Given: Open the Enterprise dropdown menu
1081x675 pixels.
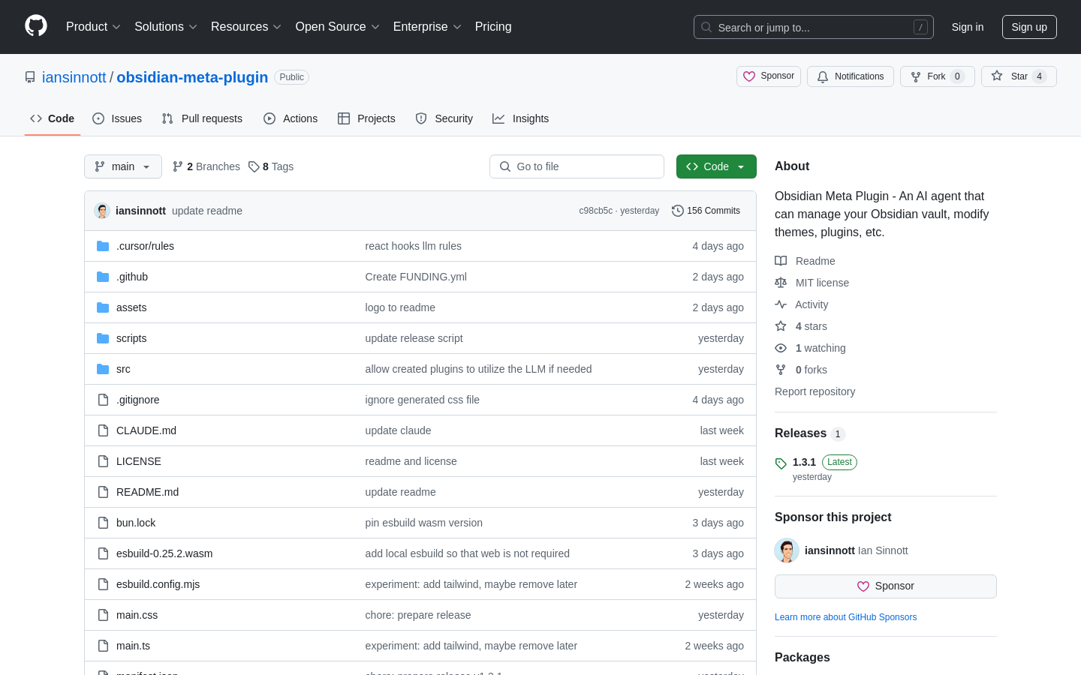Looking at the screenshot, I should coord(427,27).
